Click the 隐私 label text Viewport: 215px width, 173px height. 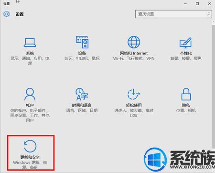point(186,105)
